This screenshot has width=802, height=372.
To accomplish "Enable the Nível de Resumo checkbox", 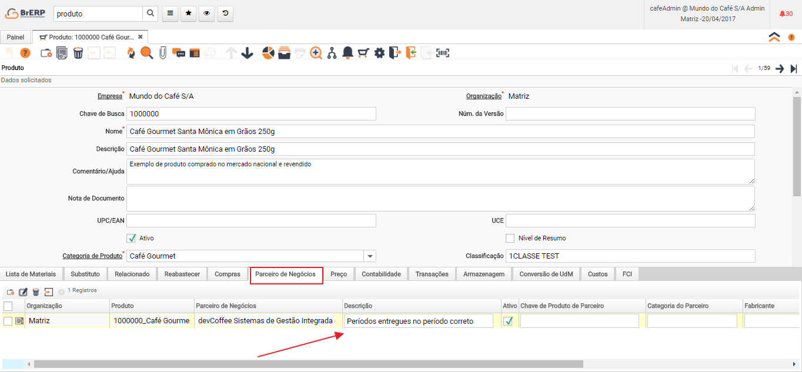I will pos(510,238).
